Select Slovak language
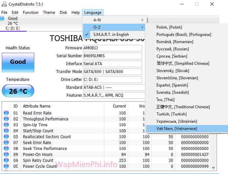Viewport: 228px width, 174px height. pos(187,71)
